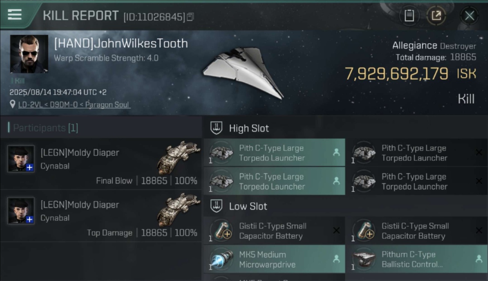
Task: Select Moldy Diaper's Top Damage entry name
Action: (x=80, y=205)
